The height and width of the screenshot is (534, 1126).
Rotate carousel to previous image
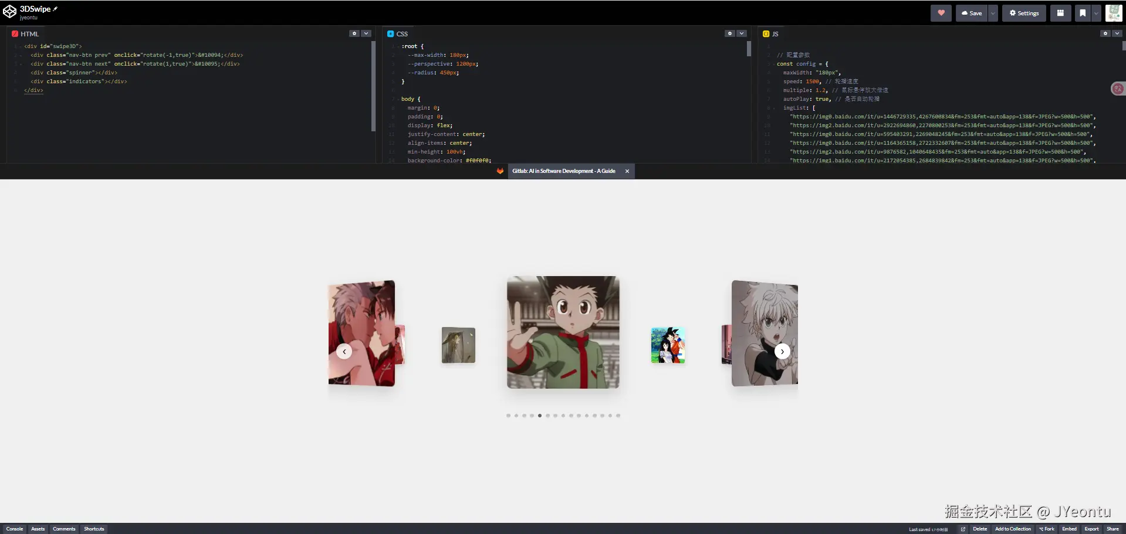(344, 351)
